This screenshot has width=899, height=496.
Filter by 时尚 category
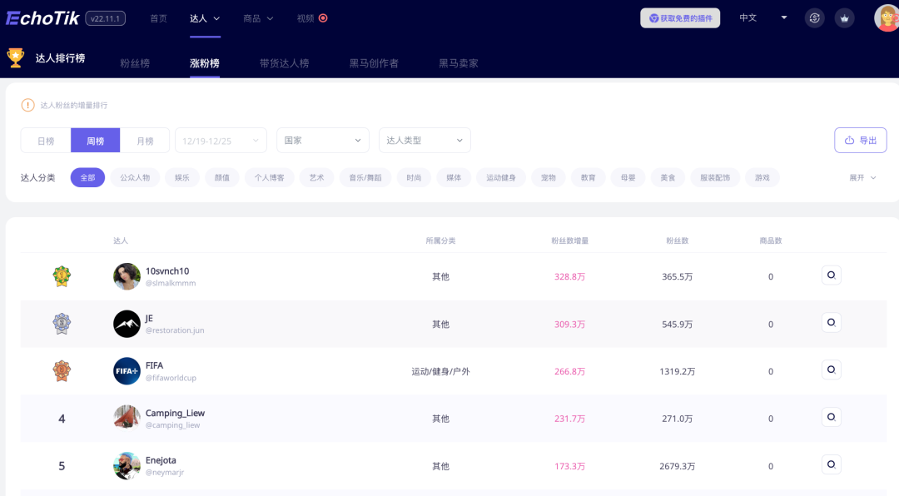pyautogui.click(x=414, y=178)
